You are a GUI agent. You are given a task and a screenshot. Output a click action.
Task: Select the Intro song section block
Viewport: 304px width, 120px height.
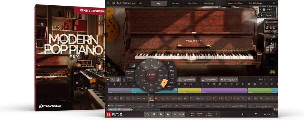(119, 91)
